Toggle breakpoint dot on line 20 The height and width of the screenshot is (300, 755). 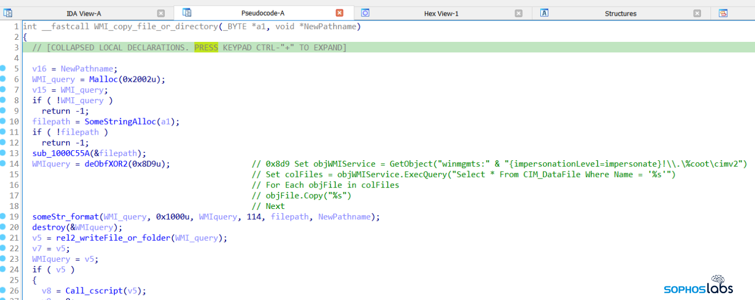point(3,227)
